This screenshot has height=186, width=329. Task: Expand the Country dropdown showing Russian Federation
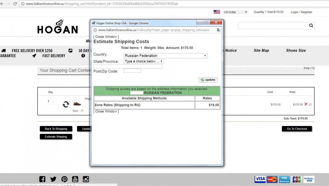click(x=165, y=56)
